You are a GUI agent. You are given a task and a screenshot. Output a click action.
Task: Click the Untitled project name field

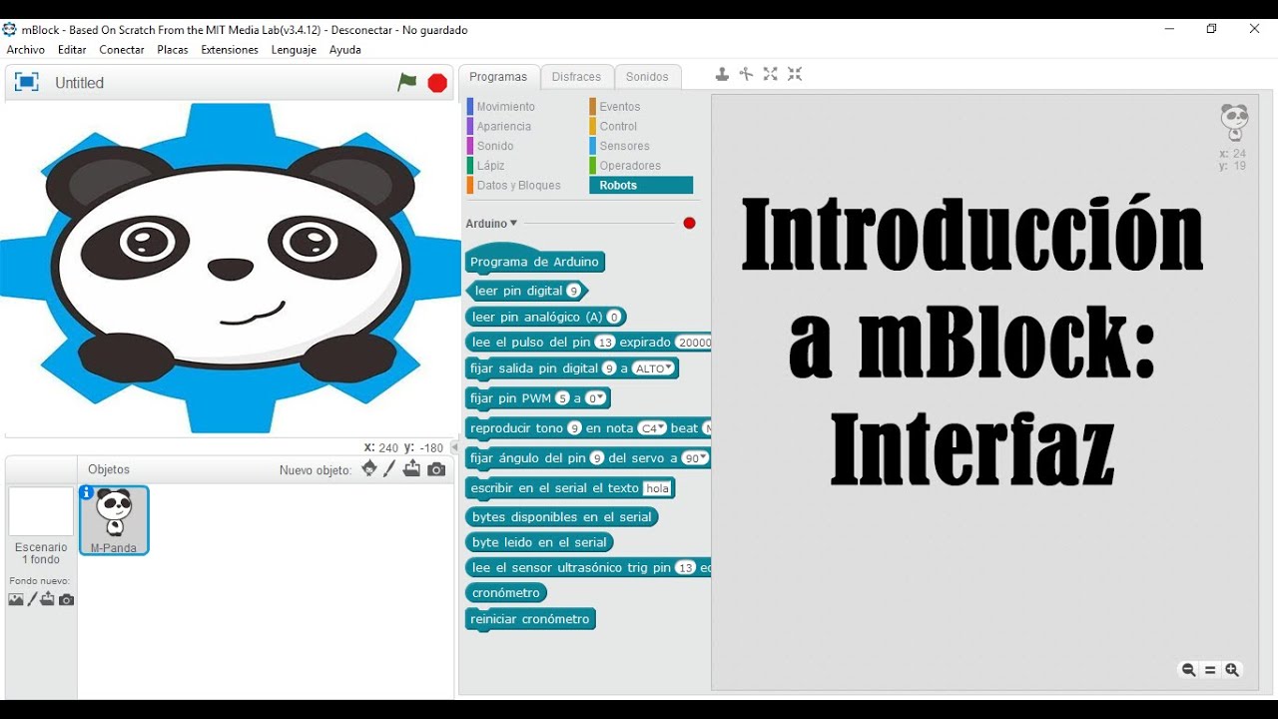80,83
